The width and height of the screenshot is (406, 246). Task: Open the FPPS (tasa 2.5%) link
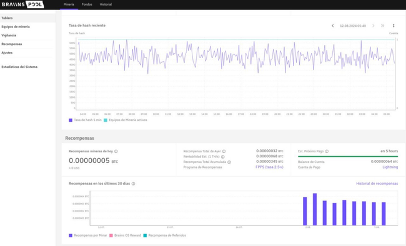pyautogui.click(x=269, y=167)
